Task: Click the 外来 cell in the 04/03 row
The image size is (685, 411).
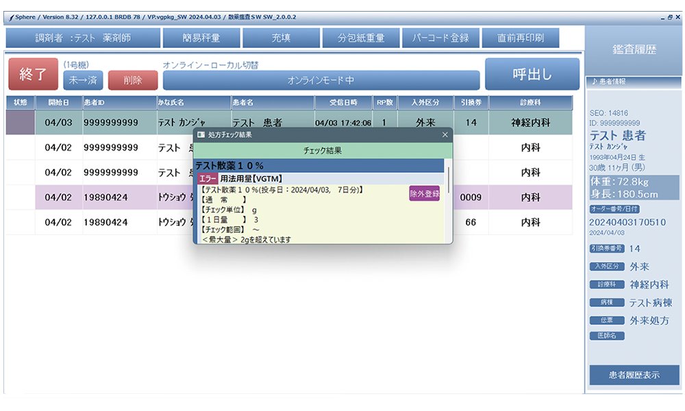Action: 425,123
